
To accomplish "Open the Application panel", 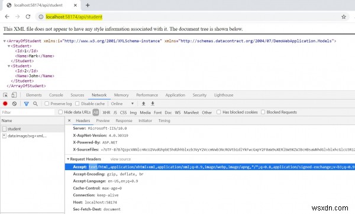I will [x=175, y=95].
